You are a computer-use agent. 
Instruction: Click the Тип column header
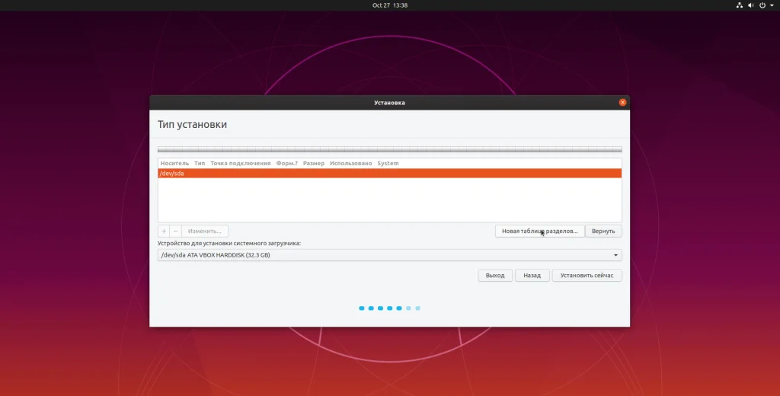point(200,163)
